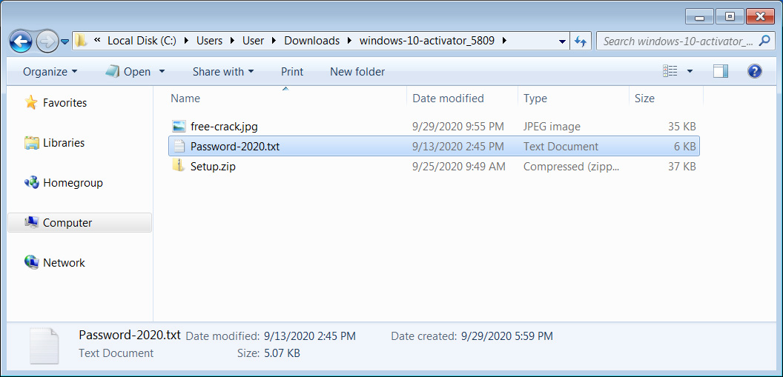
Task: Click the details pane Date created value
Action: click(x=507, y=336)
